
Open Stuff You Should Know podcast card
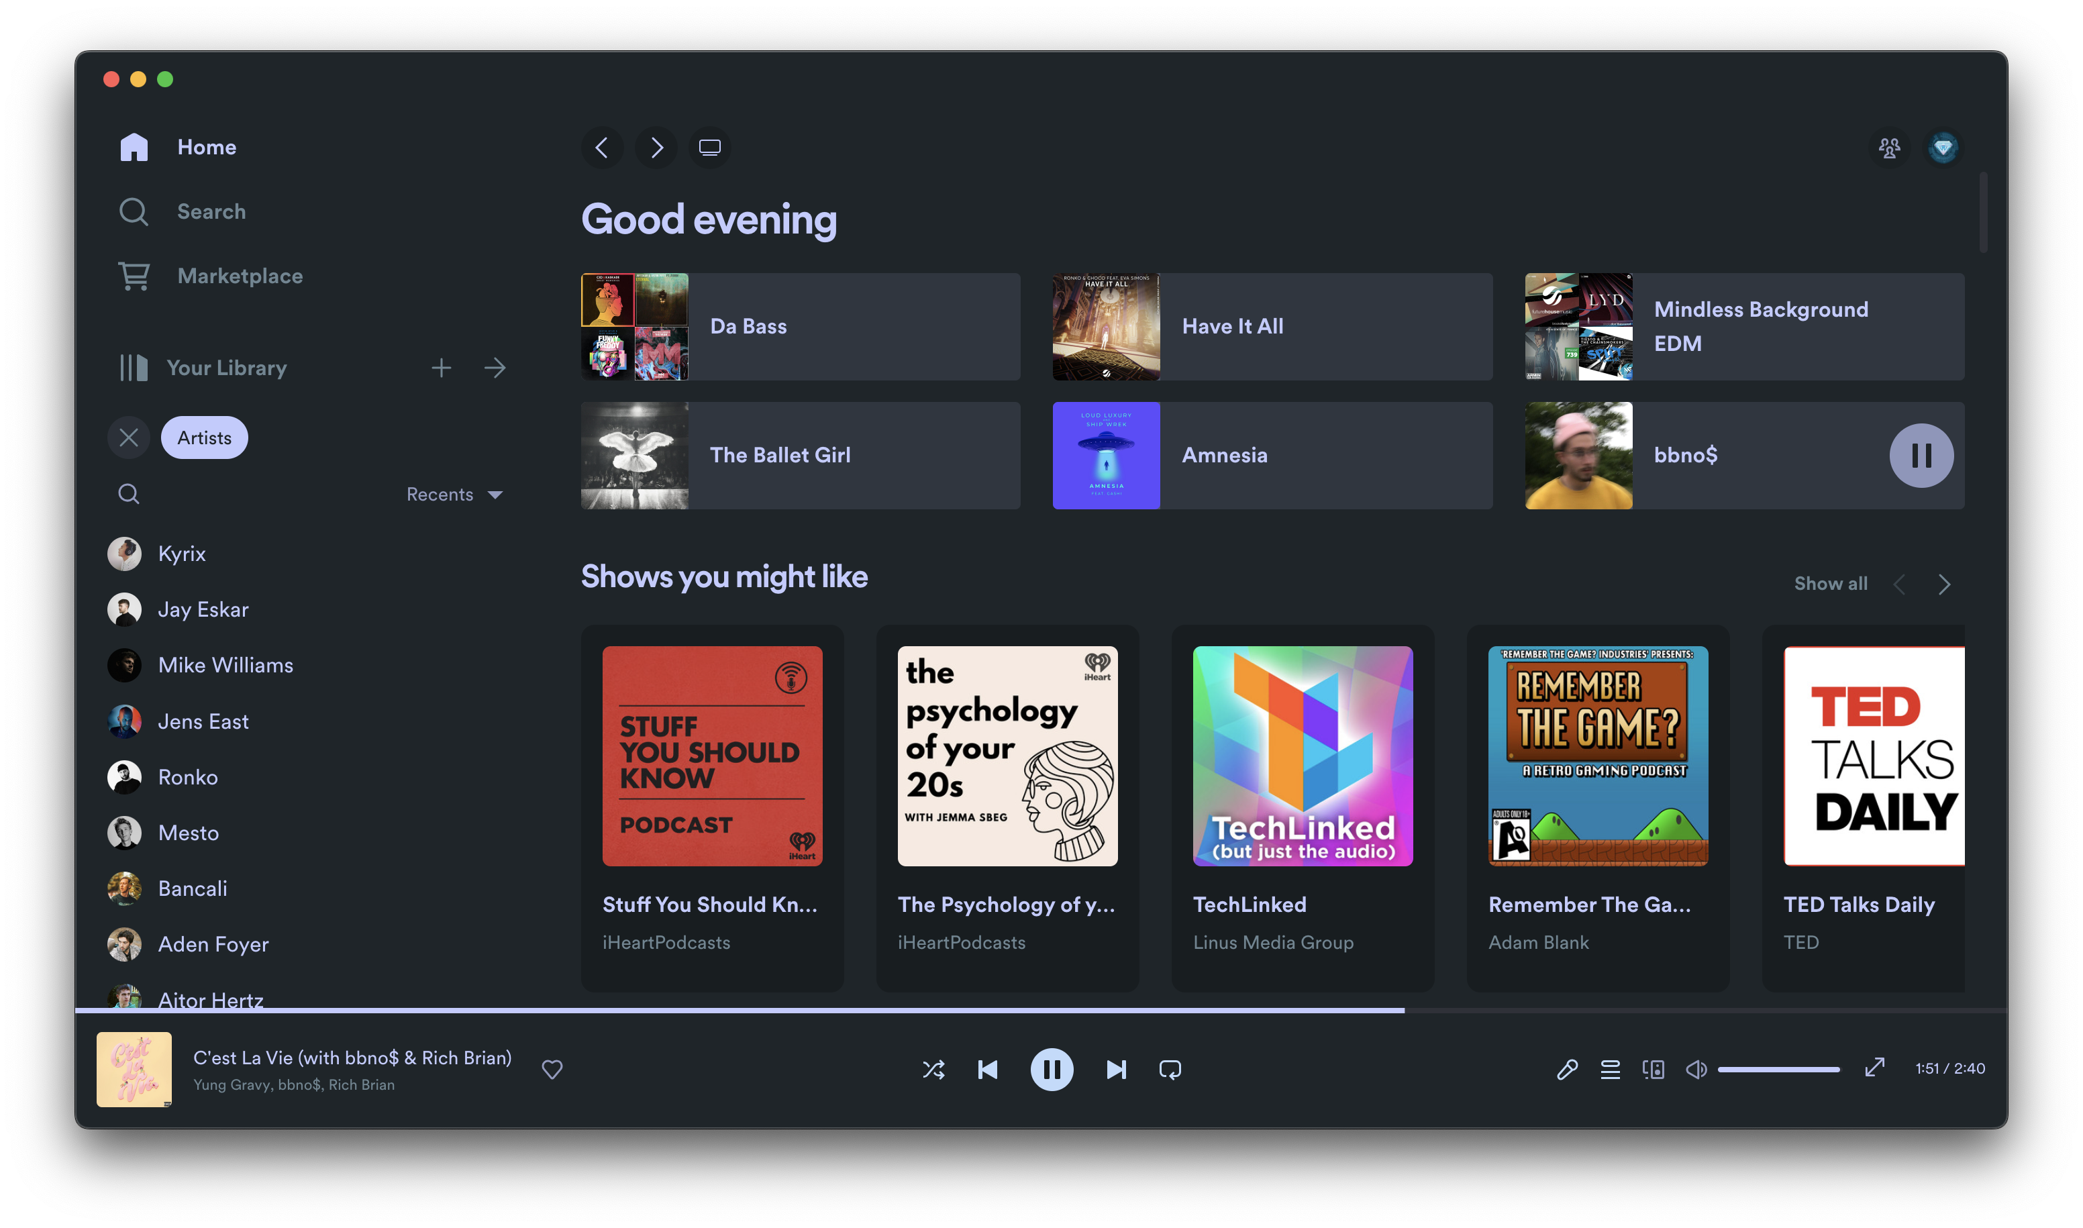click(x=712, y=808)
